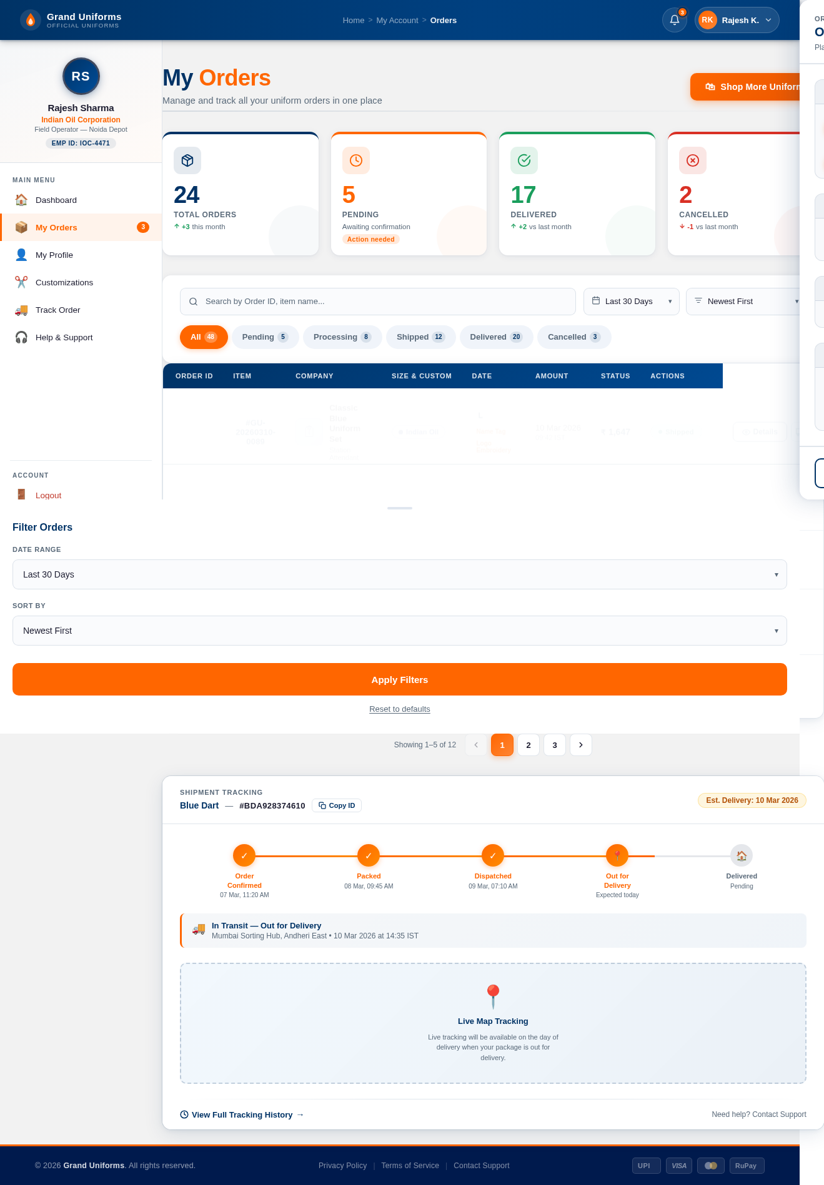
Task: Click the Help & Support headphones icon
Action: click(21, 337)
